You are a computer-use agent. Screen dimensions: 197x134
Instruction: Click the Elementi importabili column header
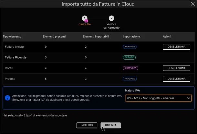[96, 37]
